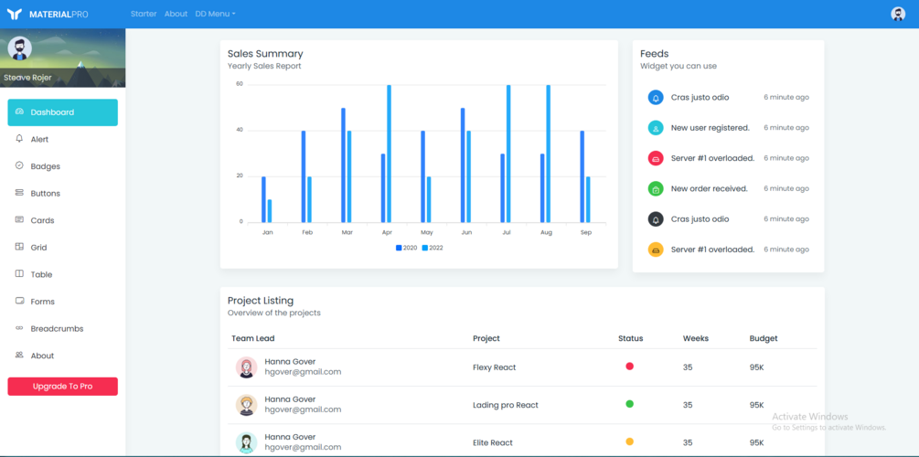Click the Sales Summary heading
Screen dimensions: 919x457
point(265,54)
